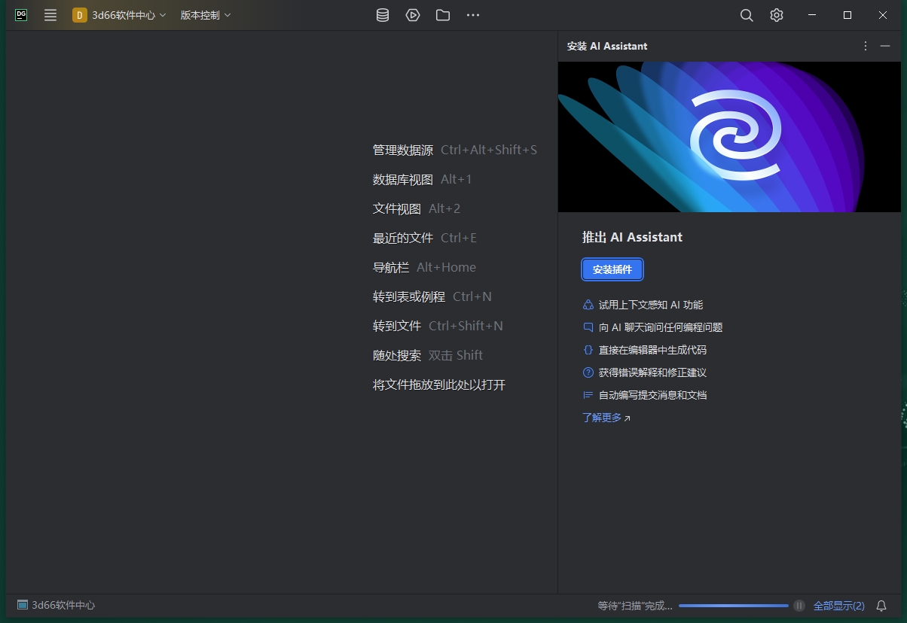Screen dimensions: 907x623
Task: Click the 随处搜索 shortcut hint
Action: coord(428,355)
